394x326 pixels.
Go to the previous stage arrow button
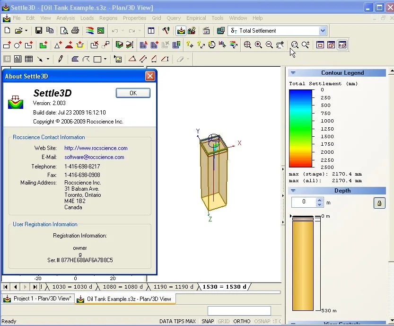click(16, 287)
